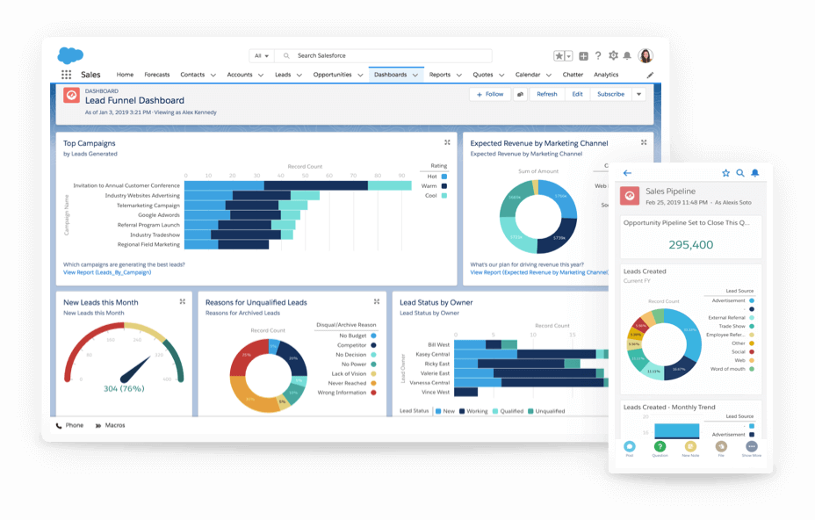Open View Report Expected Revenue link
The height and width of the screenshot is (520, 815).
539,272
